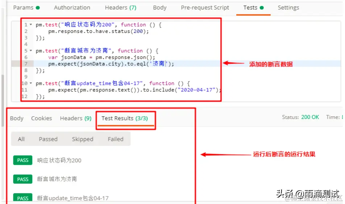Open the Params request tab

(x=26, y=8)
